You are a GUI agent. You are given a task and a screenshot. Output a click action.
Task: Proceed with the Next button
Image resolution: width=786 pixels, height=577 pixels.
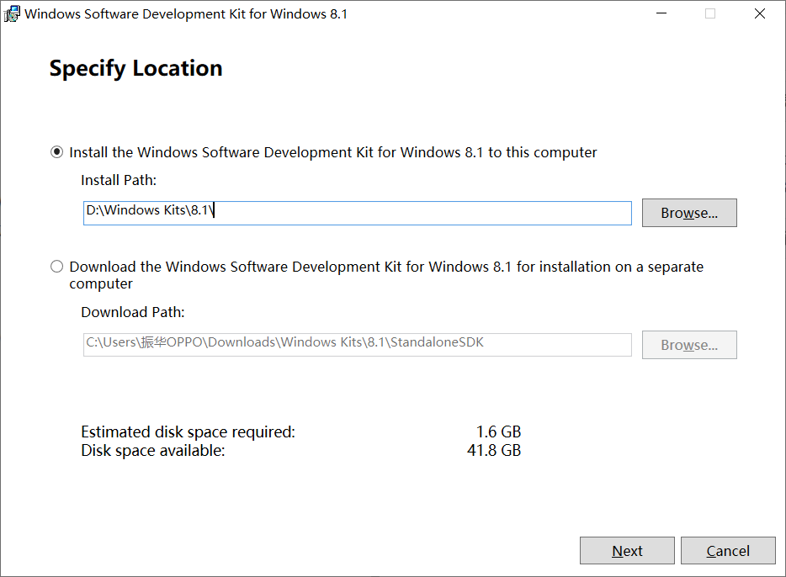click(x=627, y=550)
